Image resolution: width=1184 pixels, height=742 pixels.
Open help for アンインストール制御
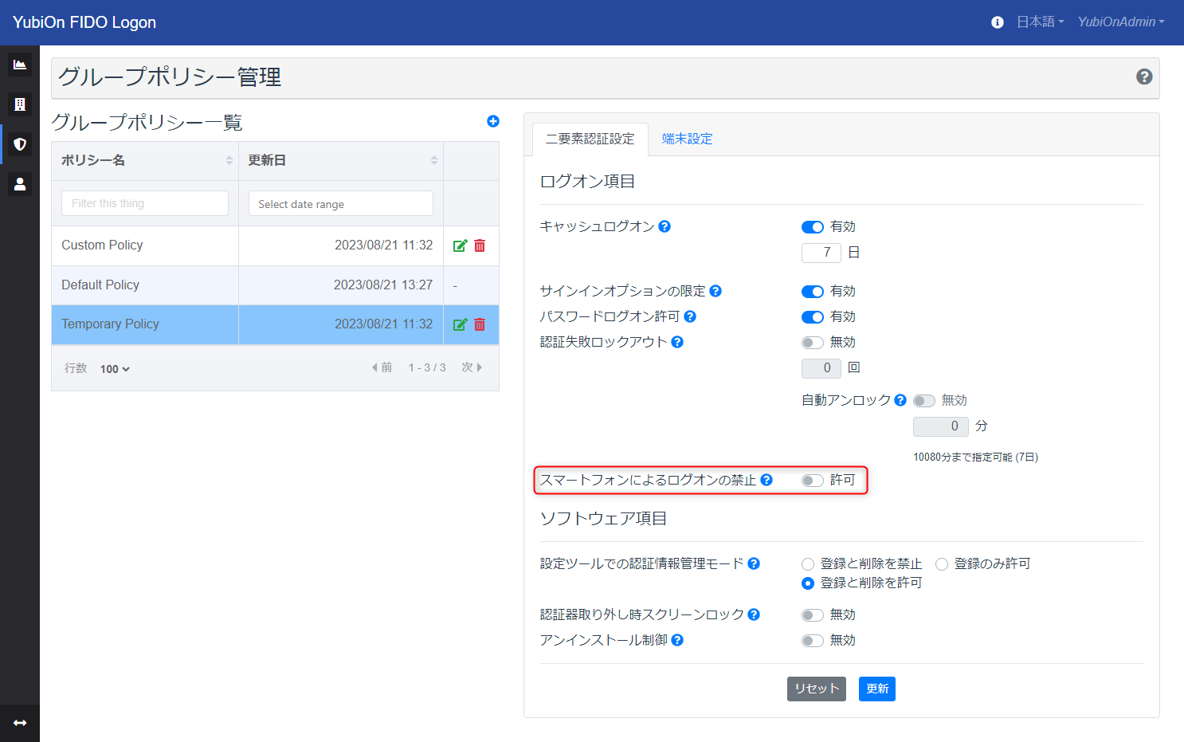point(677,640)
